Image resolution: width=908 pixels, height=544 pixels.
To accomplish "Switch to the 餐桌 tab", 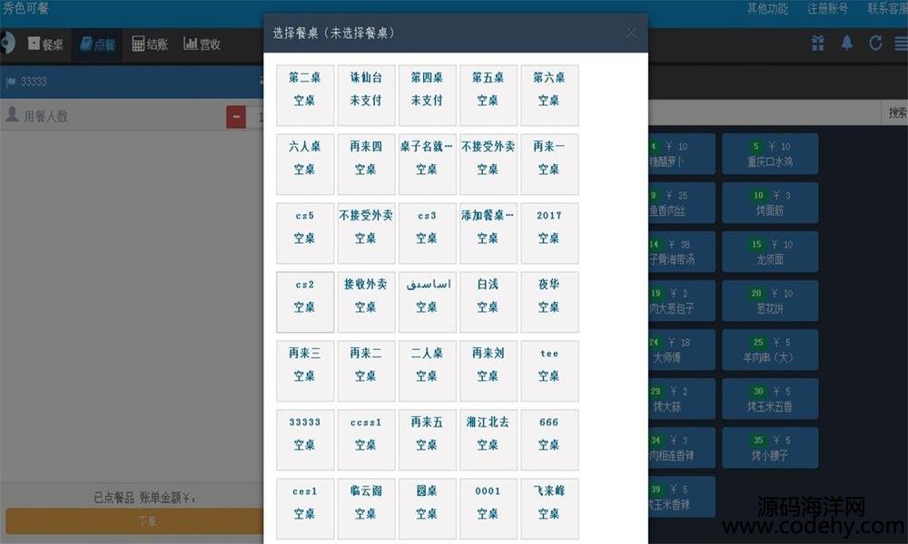I will 45,44.
